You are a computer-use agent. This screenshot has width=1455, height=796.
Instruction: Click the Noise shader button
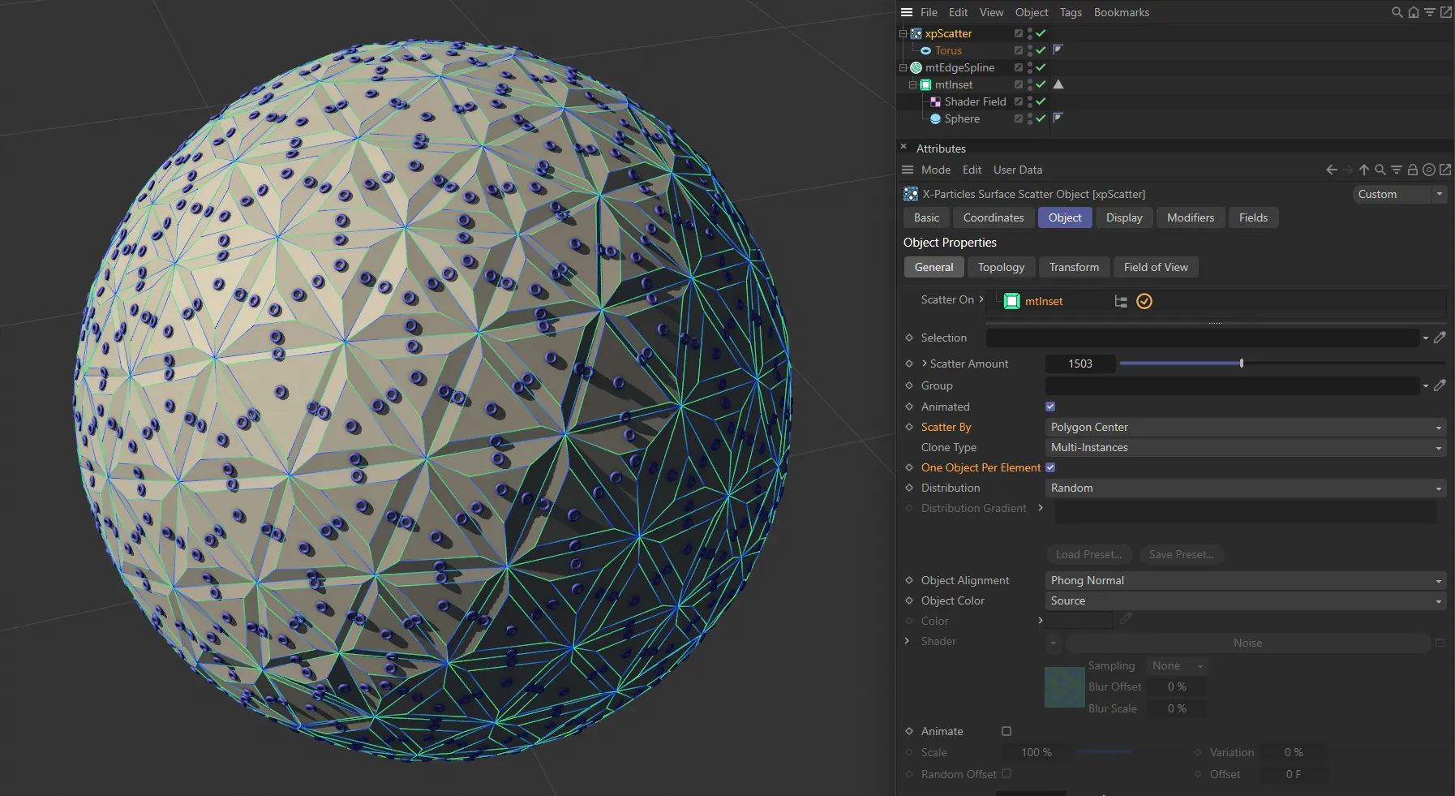click(x=1247, y=643)
